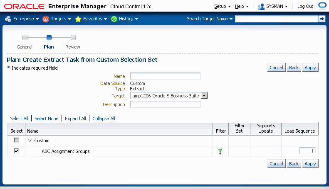
Task: Open the SYSMAN user menu
Action: (x=277, y=7)
